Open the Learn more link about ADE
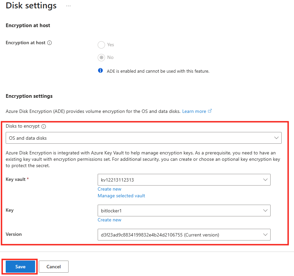This screenshot has height=276, width=294. click(194, 111)
